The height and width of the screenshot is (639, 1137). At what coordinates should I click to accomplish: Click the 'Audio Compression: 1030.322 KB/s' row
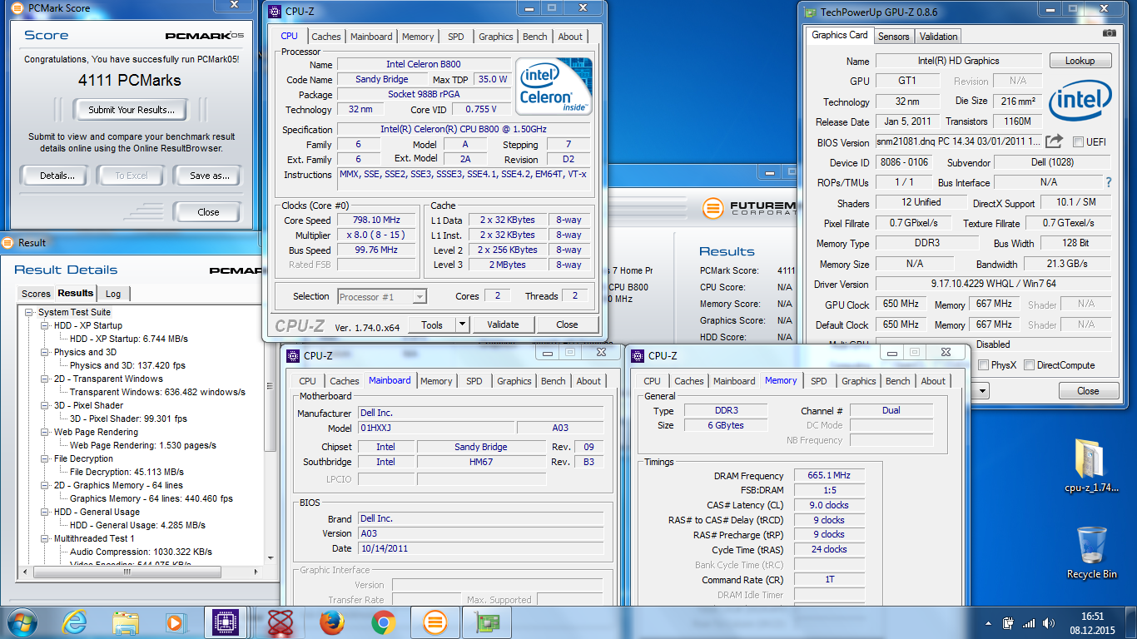tap(141, 552)
